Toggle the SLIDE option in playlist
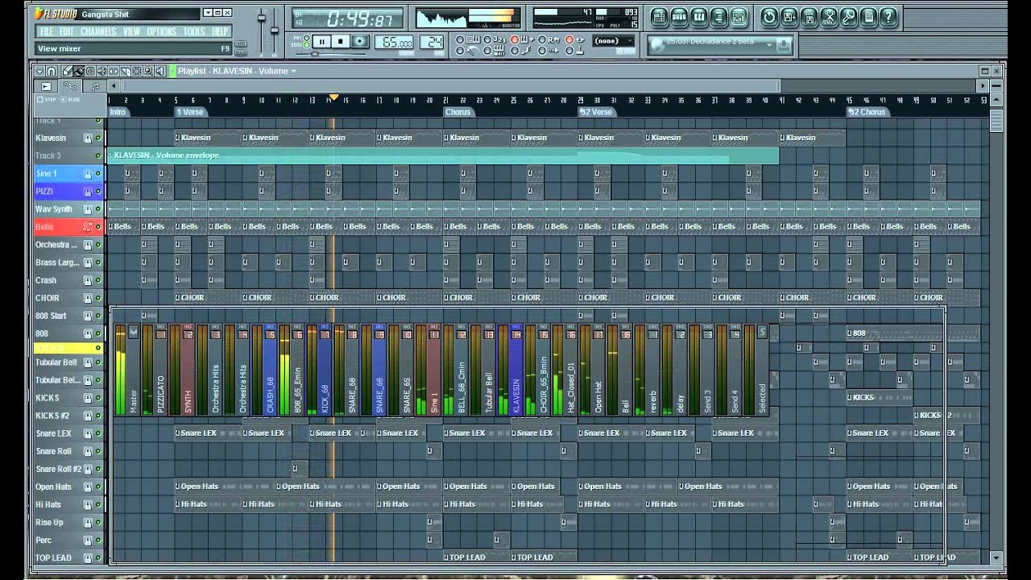 70,99
